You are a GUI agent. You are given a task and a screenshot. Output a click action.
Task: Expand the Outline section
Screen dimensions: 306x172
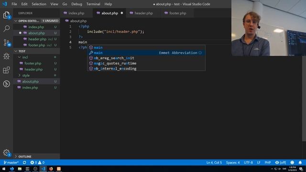[x=36, y=156]
